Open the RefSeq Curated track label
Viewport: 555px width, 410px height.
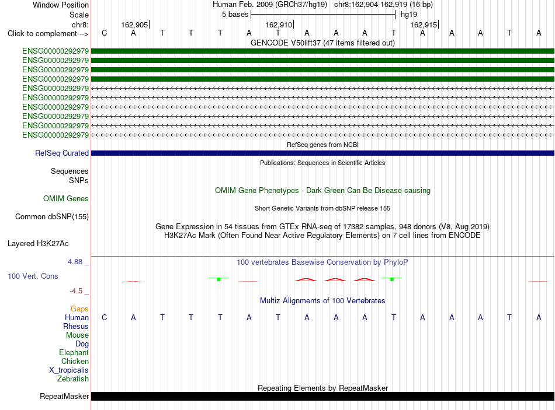click(61, 153)
